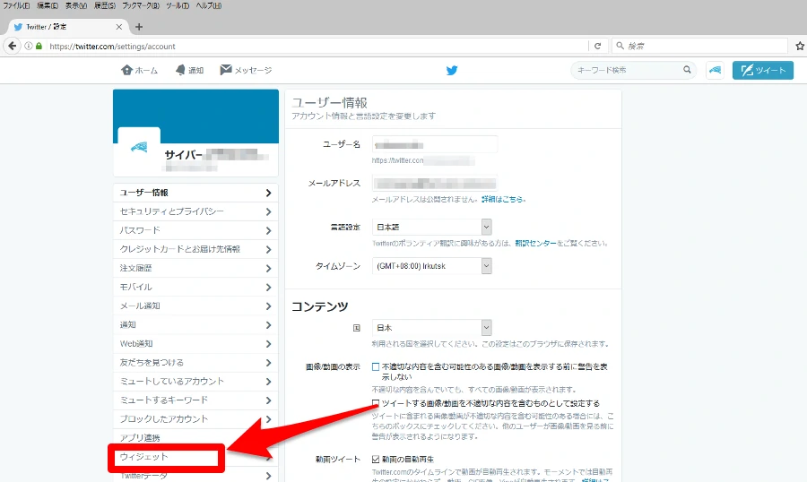Click the site information icon in address bar
Image resolution: width=807 pixels, height=482 pixels.
pos(29,46)
